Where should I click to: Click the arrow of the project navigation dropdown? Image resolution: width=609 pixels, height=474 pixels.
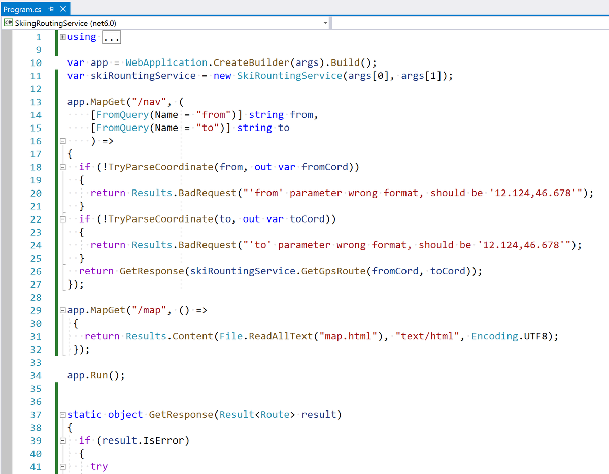tap(325, 23)
